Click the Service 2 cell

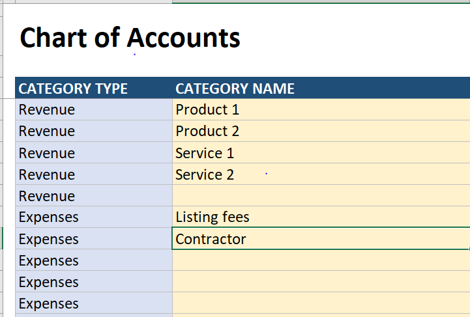click(x=321, y=174)
